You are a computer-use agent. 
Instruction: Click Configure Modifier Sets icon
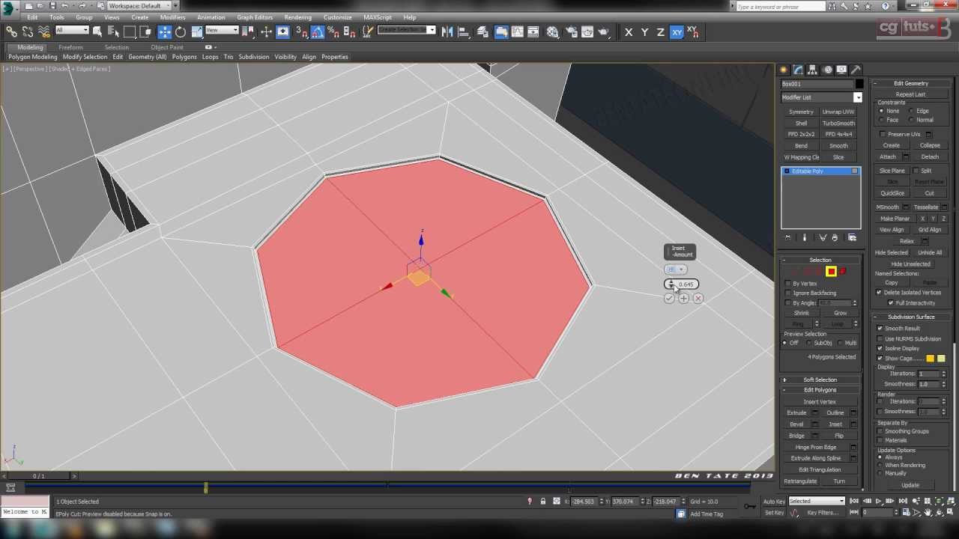[852, 238]
